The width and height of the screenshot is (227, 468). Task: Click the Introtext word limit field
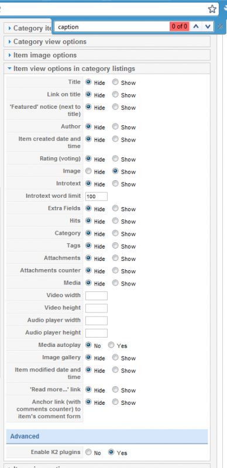(97, 197)
